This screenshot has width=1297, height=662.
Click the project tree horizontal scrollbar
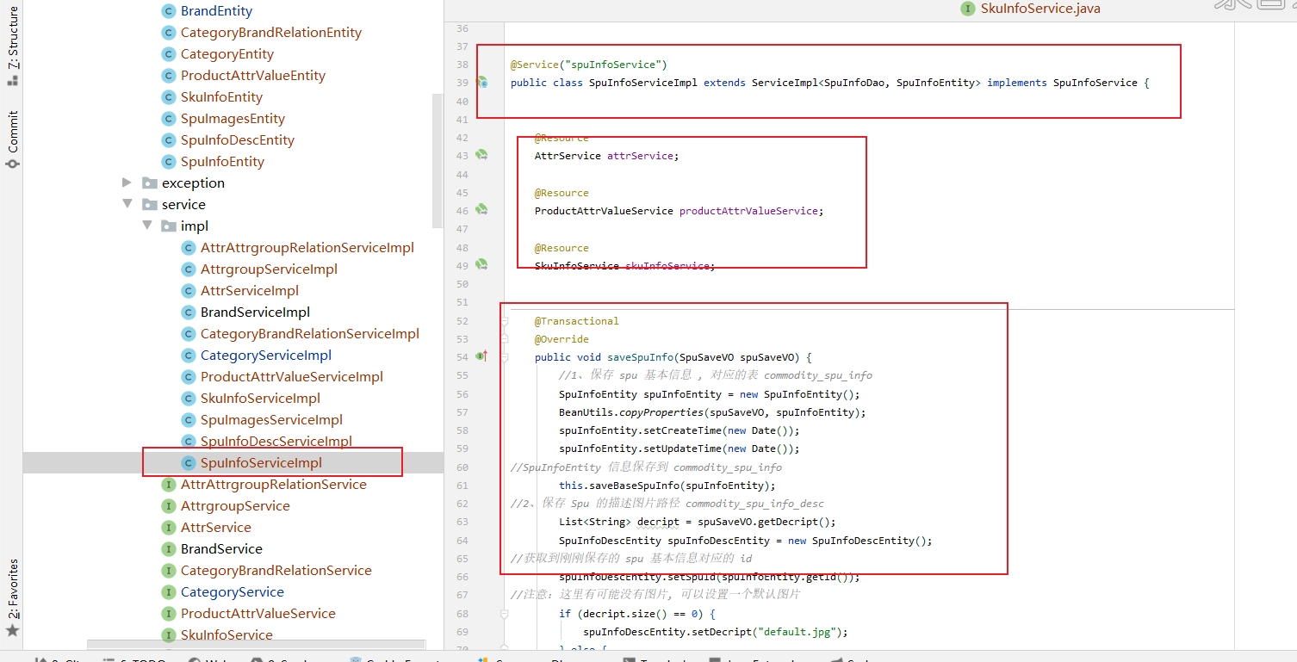256,644
